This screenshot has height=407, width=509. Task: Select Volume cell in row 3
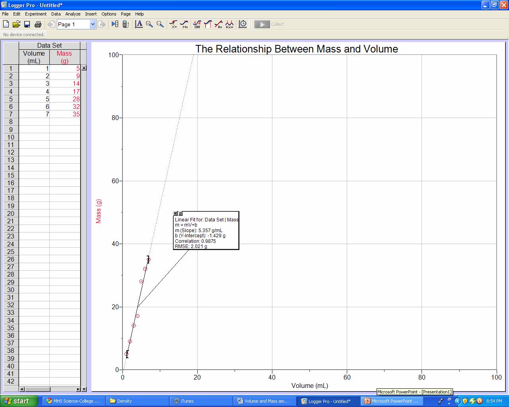tap(34, 84)
